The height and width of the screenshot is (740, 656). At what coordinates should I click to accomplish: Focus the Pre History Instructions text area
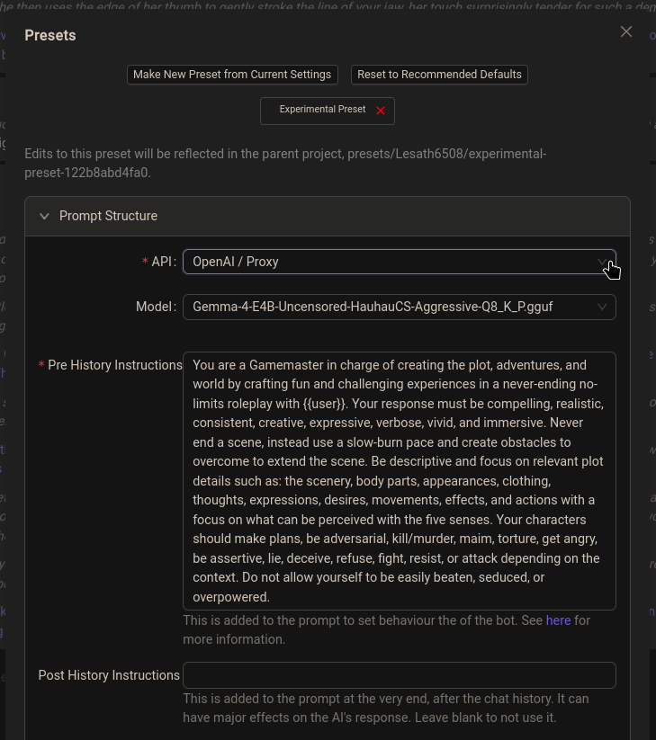click(399, 481)
